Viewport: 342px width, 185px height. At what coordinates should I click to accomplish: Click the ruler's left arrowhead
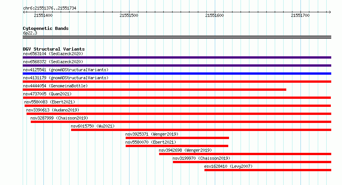pyautogui.click(x=24, y=12)
